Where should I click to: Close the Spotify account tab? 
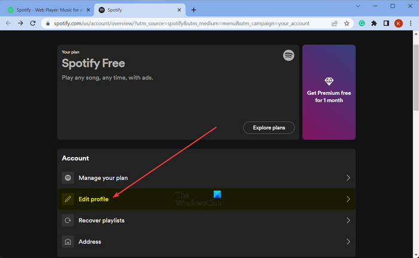(179, 10)
